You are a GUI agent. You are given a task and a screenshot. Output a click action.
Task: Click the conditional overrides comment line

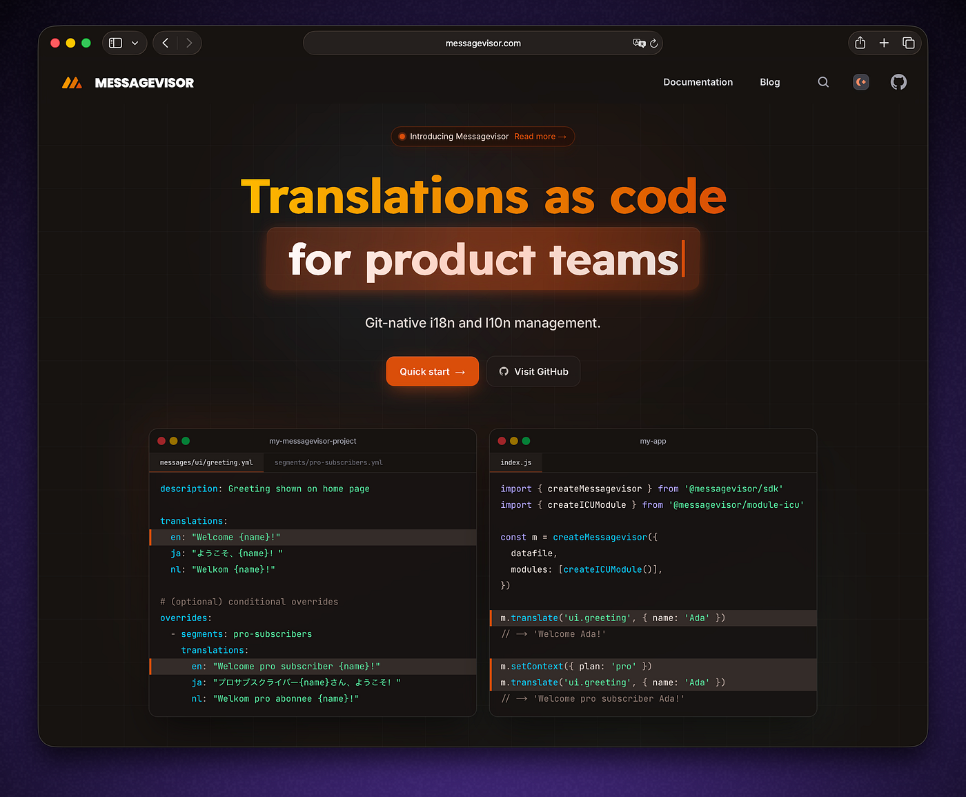point(249,602)
